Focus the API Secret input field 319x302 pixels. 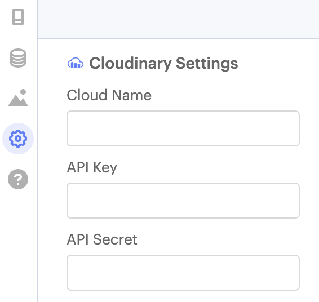point(183,273)
